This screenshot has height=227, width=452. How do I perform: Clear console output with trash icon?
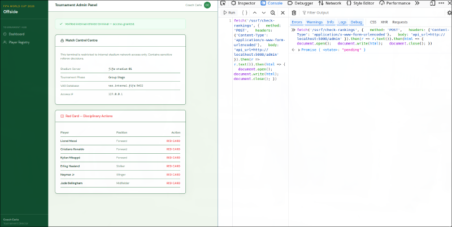point(294,12)
